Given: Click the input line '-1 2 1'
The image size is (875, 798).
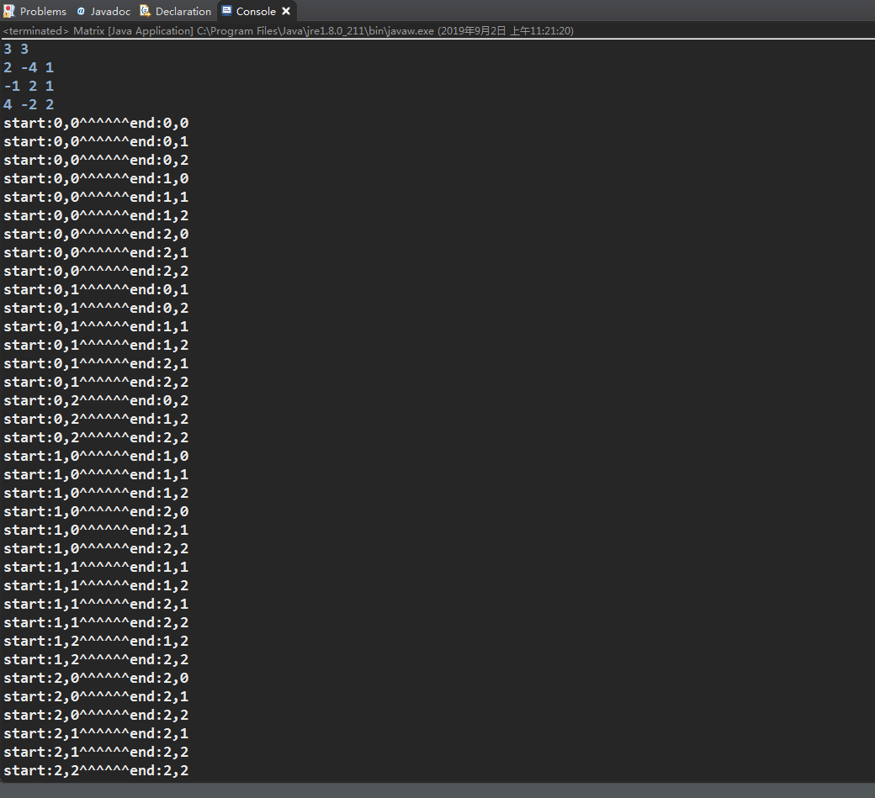Looking at the screenshot, I should tap(29, 86).
